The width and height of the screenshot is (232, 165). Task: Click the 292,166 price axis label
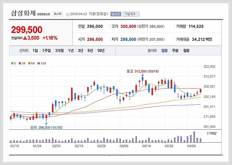pyautogui.click(x=209, y=97)
